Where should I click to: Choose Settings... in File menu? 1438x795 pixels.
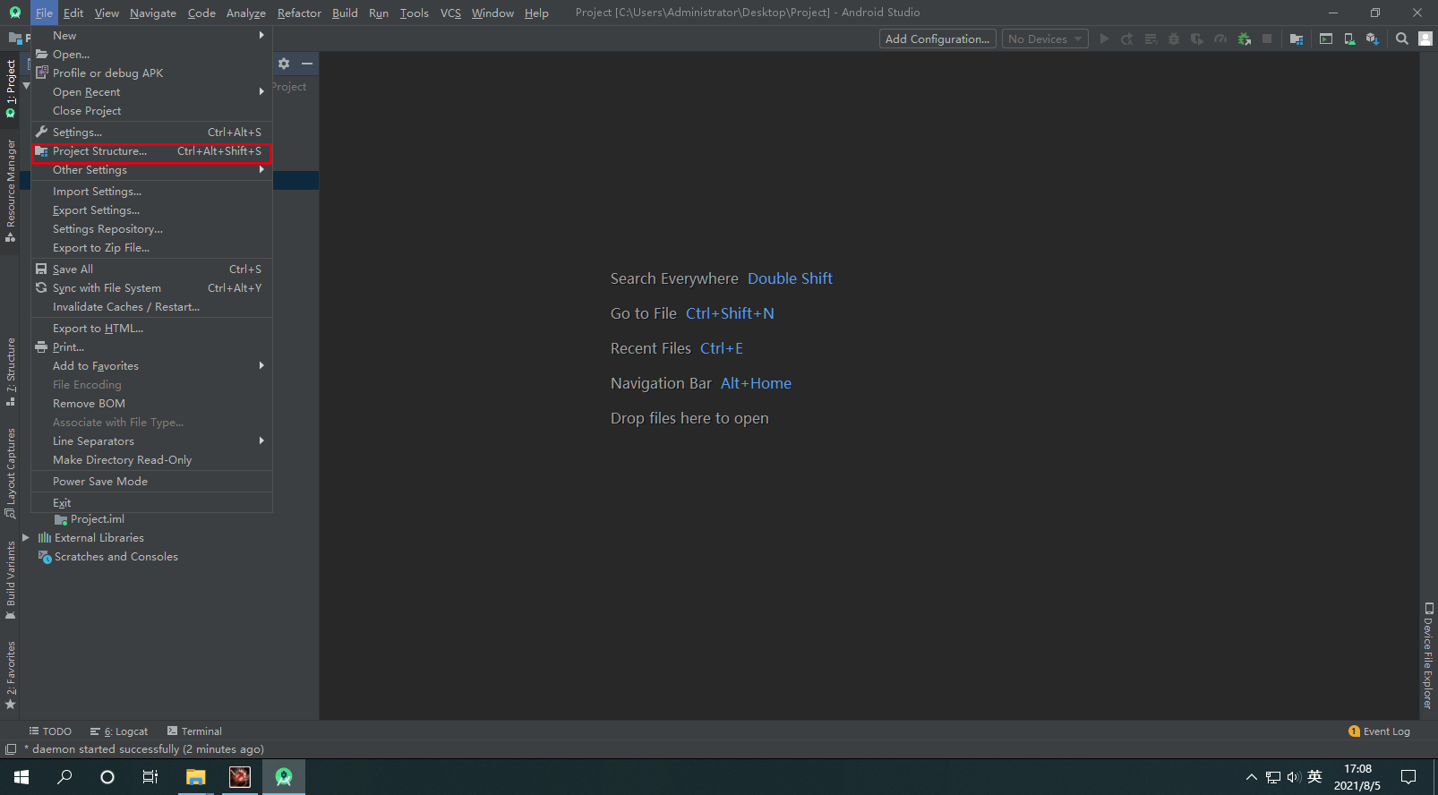151,132
